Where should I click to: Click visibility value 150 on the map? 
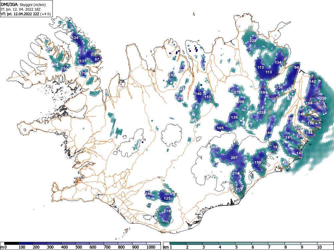tap(64, 69)
